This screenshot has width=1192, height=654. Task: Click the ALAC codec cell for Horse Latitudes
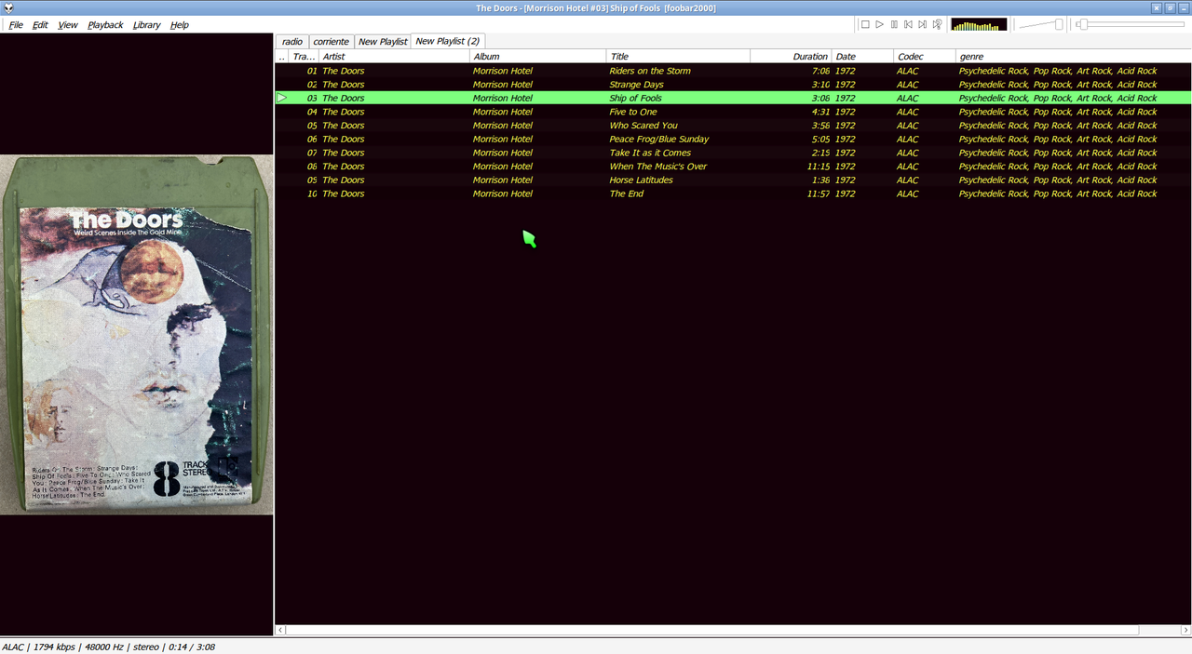point(907,180)
